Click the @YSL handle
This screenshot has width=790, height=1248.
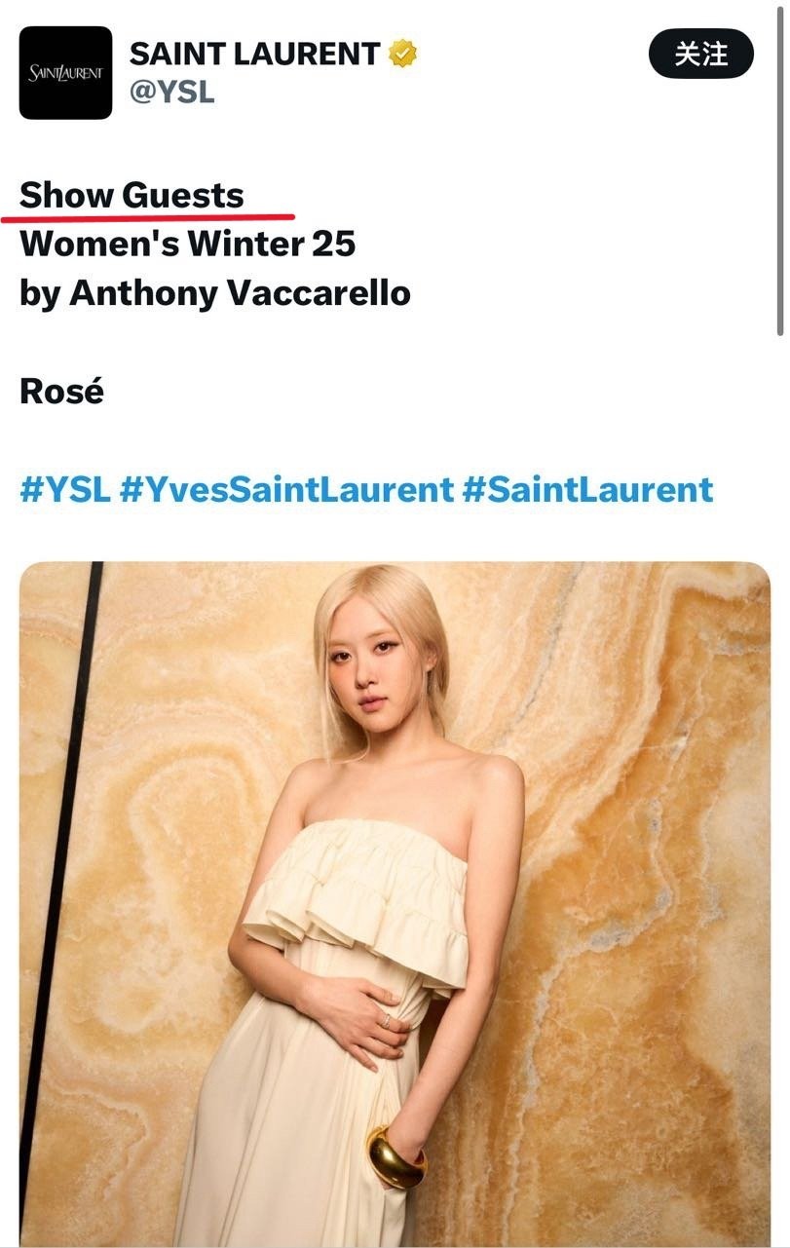[x=171, y=94]
